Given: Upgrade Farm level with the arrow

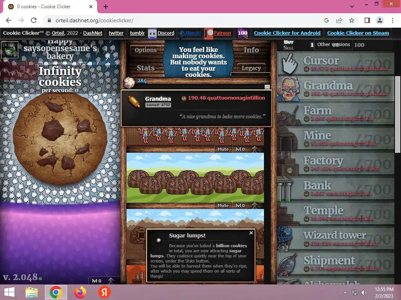Looking at the screenshot, I should (x=255, y=205).
